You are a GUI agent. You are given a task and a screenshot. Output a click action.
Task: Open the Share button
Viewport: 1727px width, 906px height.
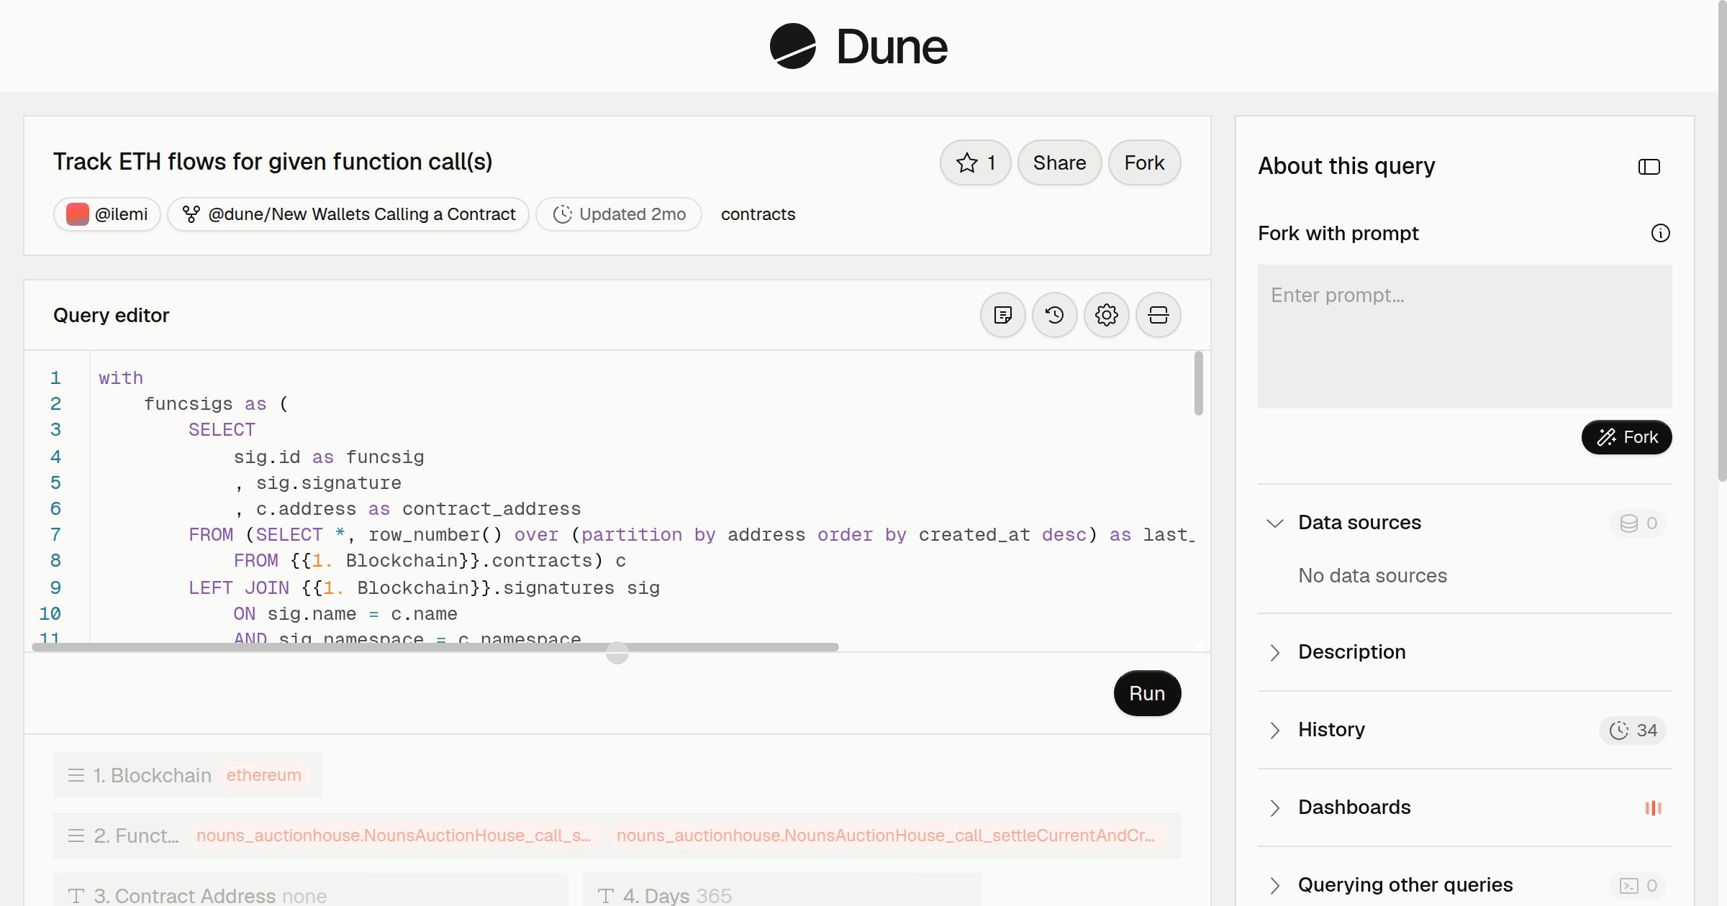[1059, 163]
